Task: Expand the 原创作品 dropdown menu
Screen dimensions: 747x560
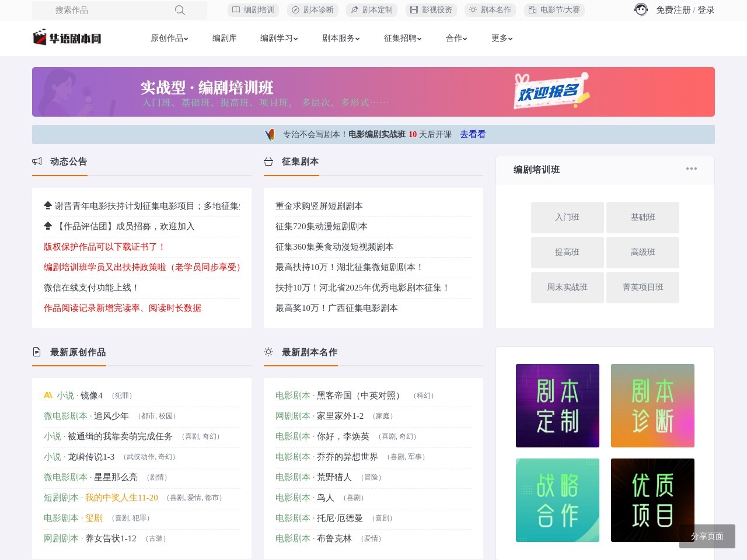Action: pos(169,38)
